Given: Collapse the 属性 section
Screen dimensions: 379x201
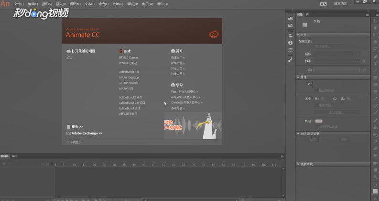Looking at the screenshot, I should [298, 77].
